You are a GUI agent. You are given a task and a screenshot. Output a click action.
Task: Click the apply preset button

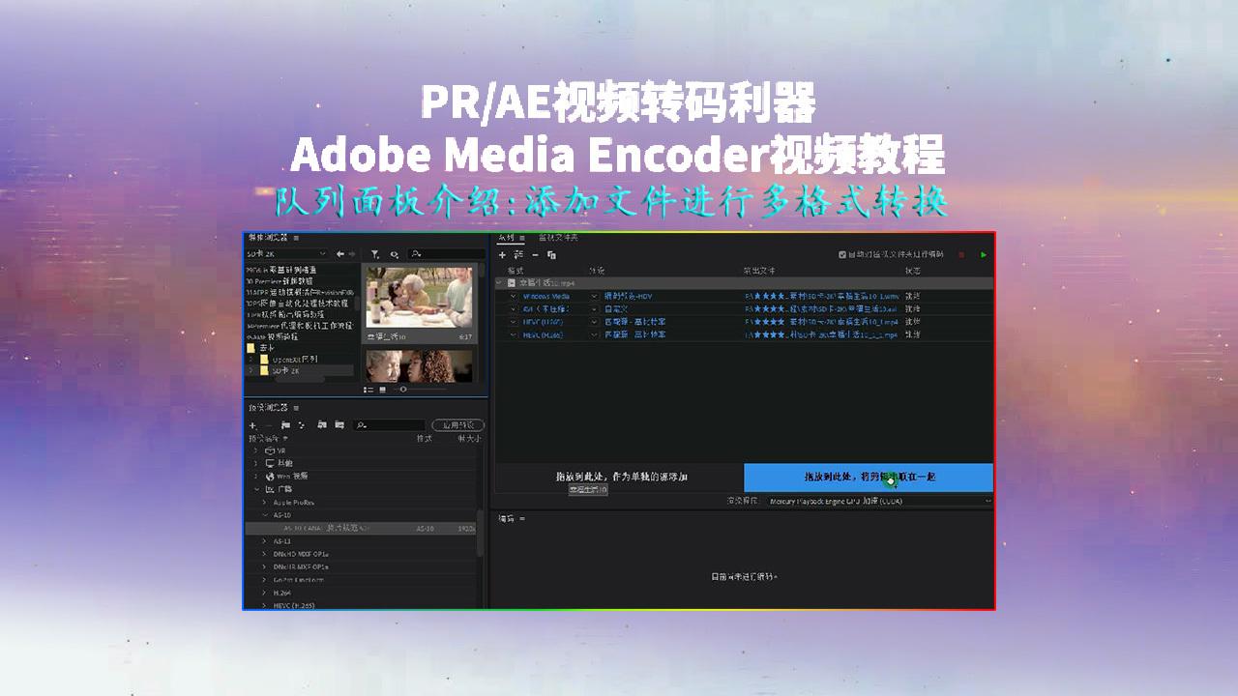click(x=457, y=424)
